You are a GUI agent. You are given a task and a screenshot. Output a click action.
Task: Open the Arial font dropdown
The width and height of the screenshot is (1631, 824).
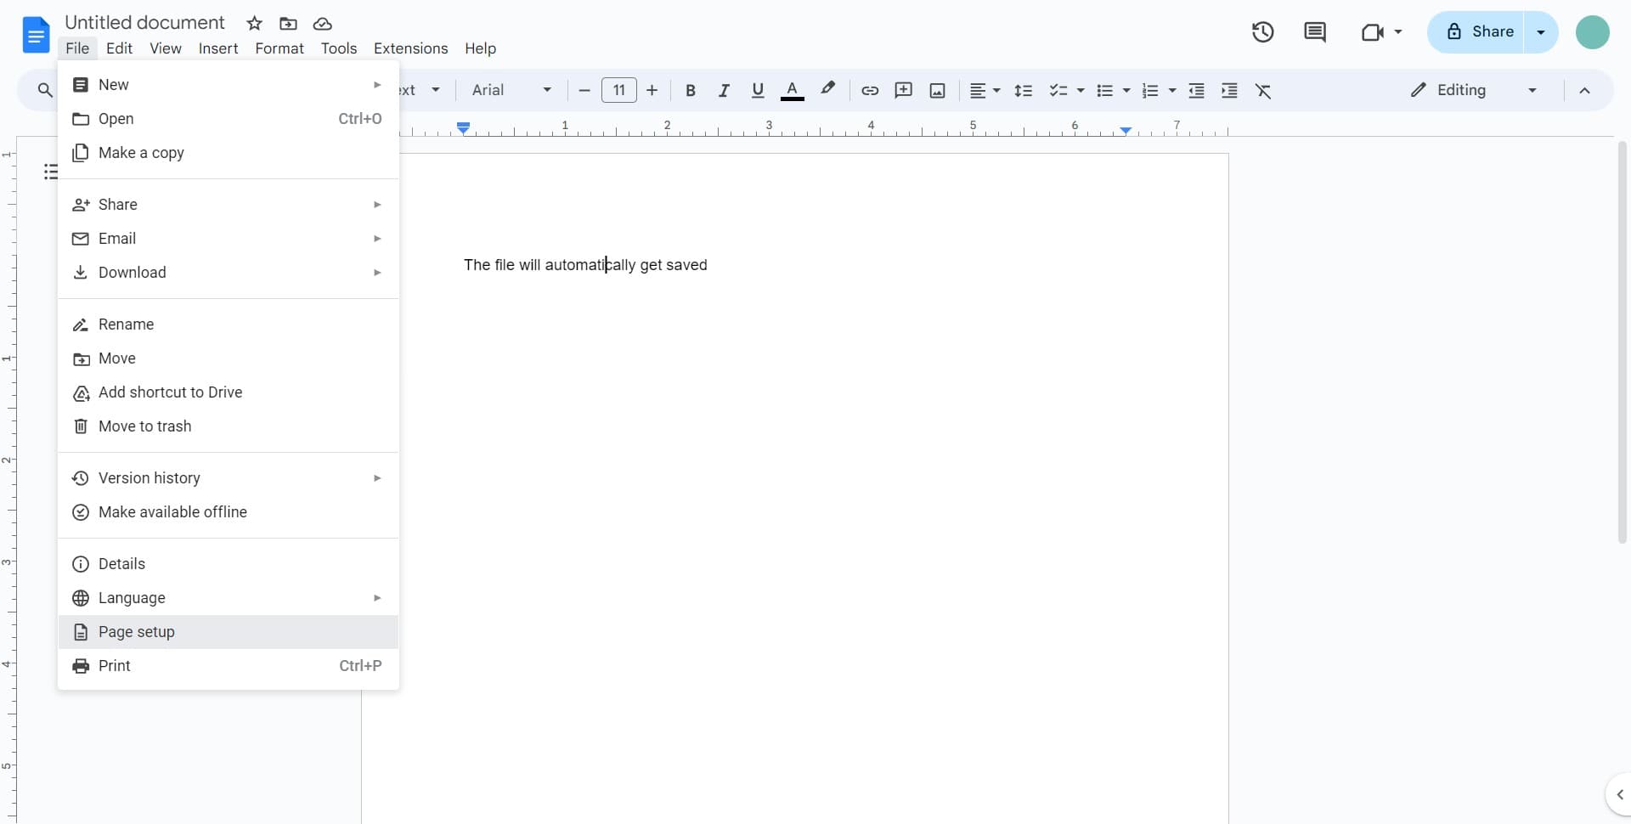pyautogui.click(x=511, y=90)
